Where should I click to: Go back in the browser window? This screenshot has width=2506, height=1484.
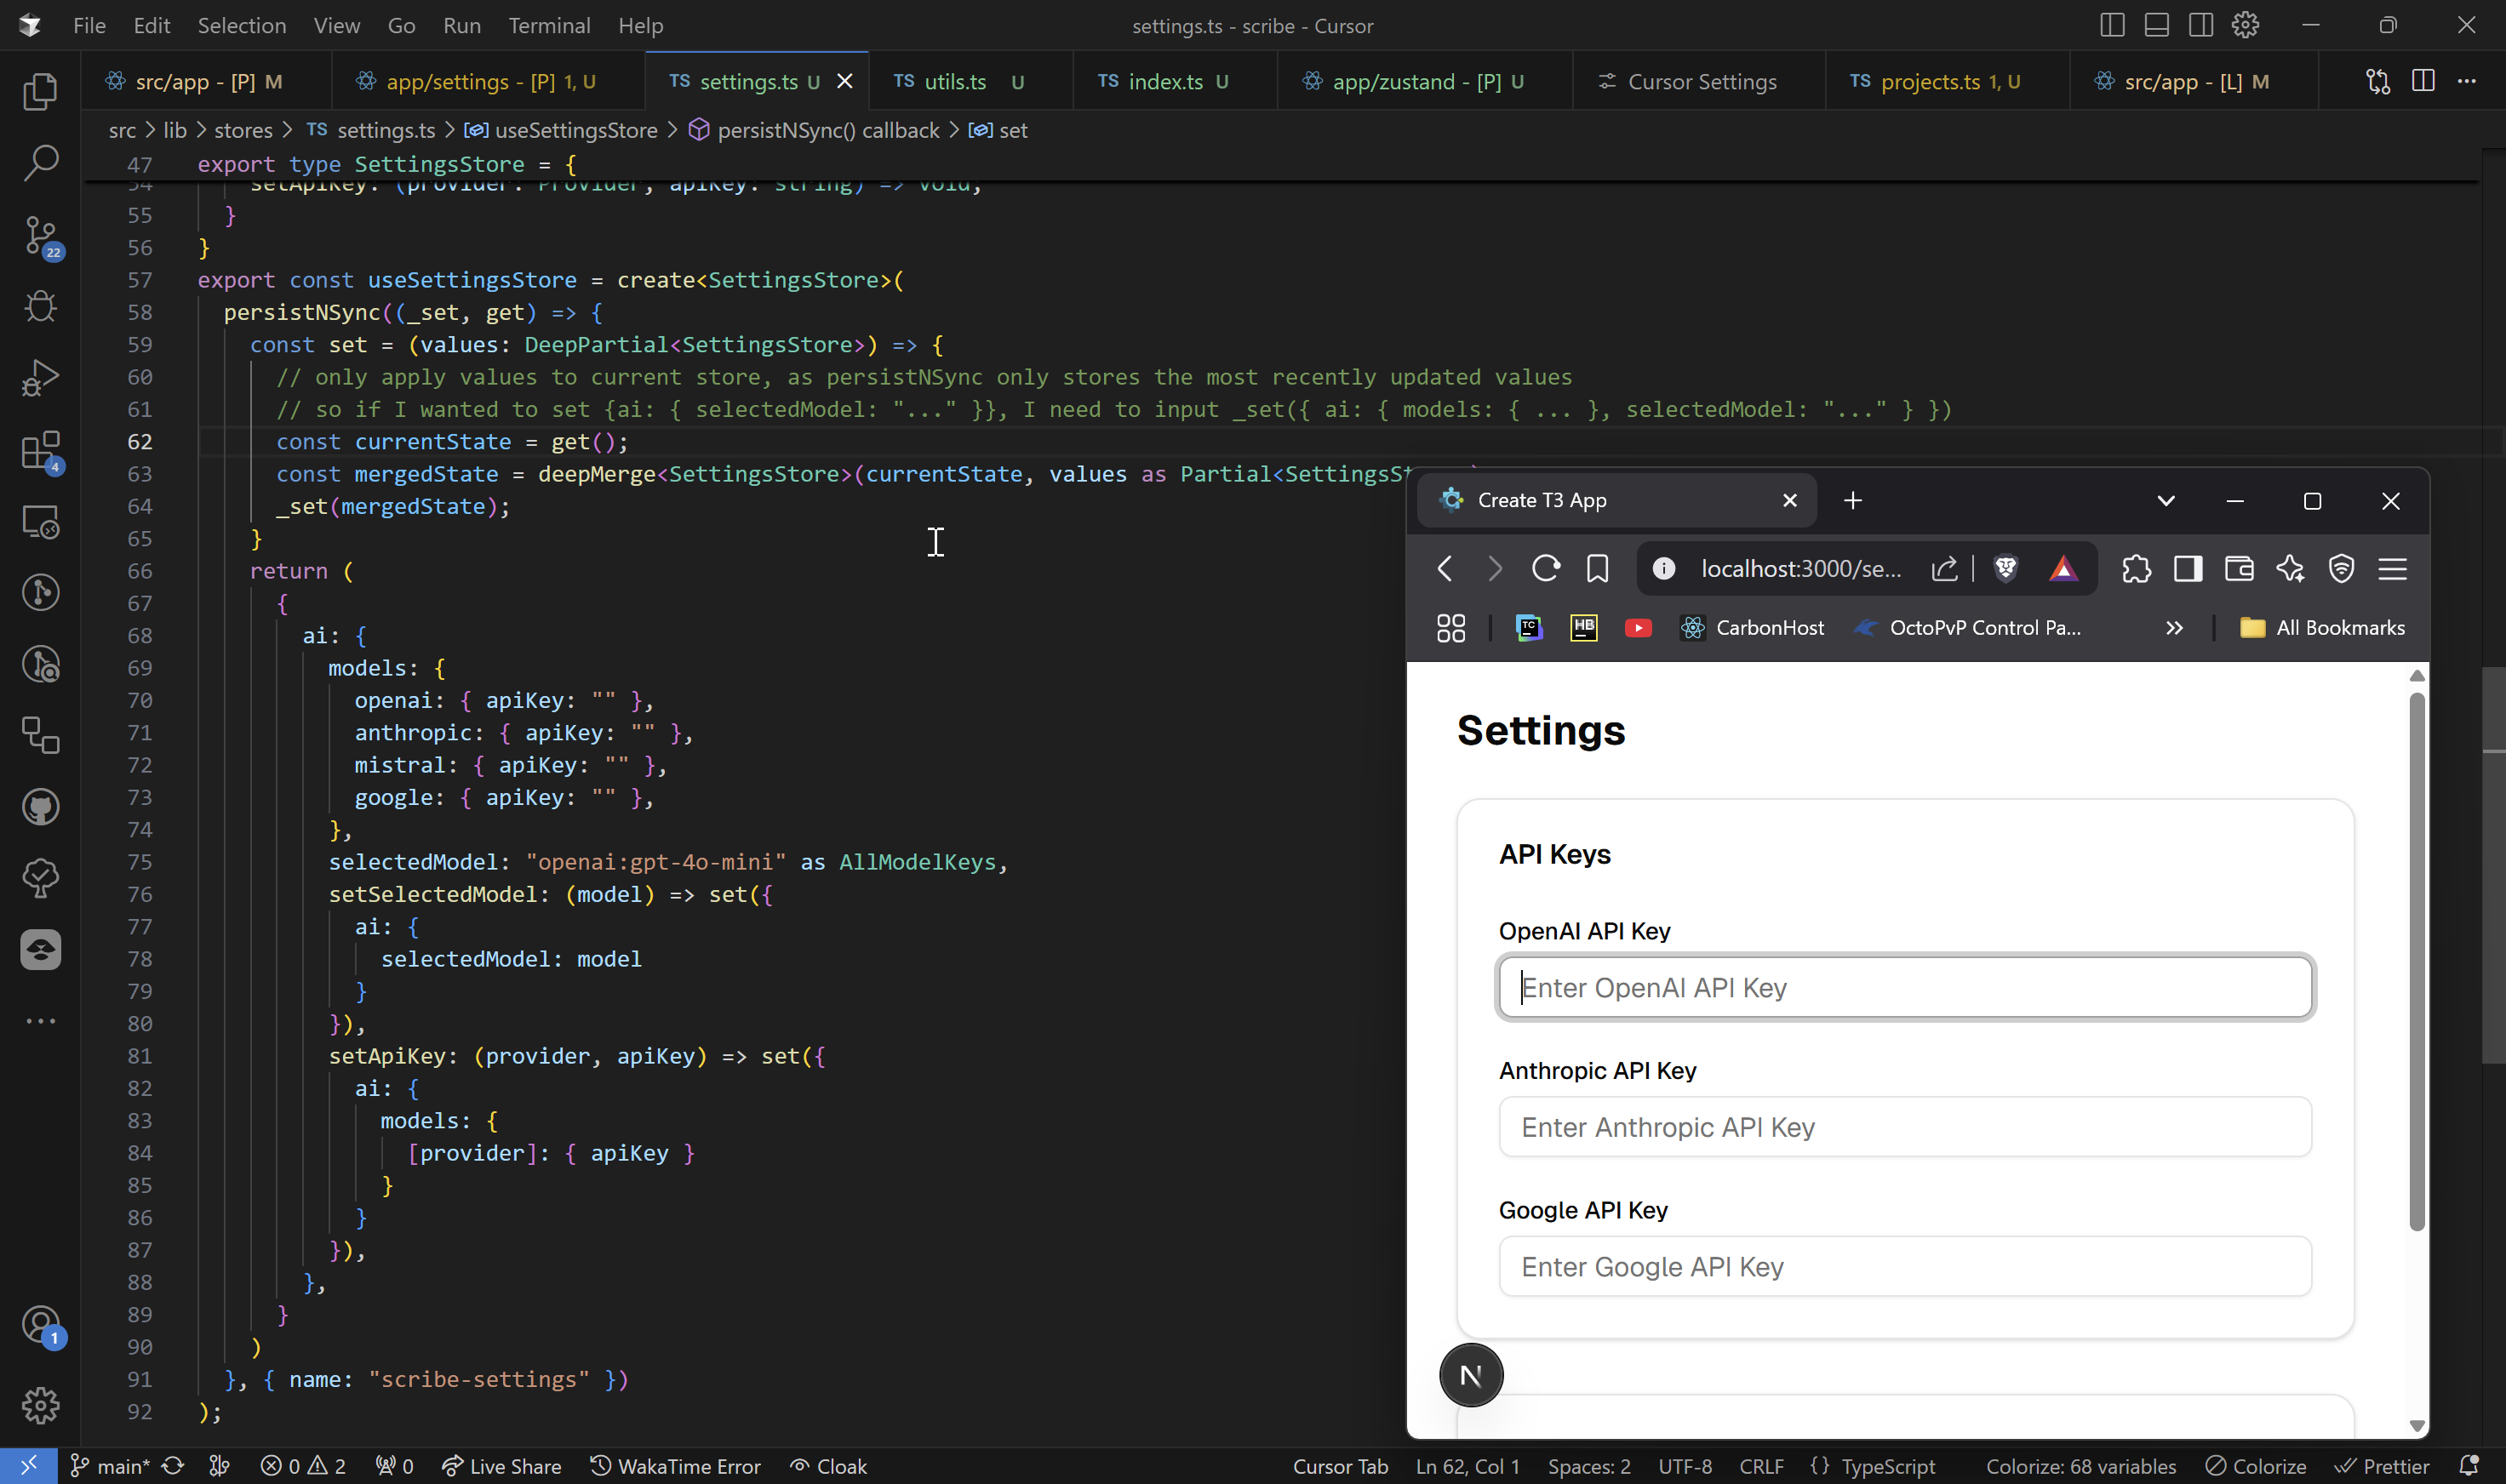1445,569
